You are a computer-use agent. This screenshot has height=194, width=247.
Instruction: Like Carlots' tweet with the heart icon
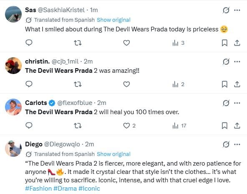[126, 126]
